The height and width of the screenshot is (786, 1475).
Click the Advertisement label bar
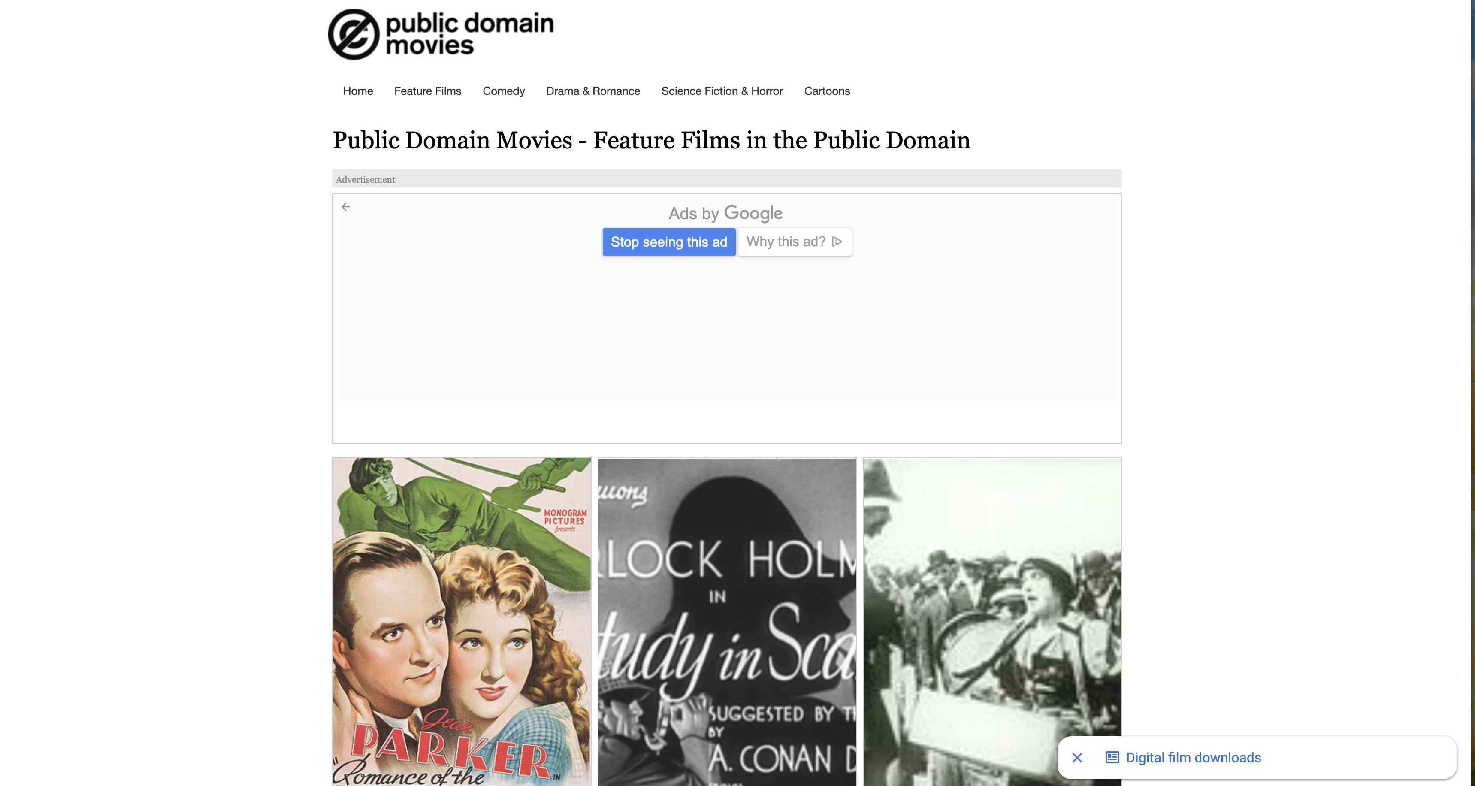click(727, 178)
